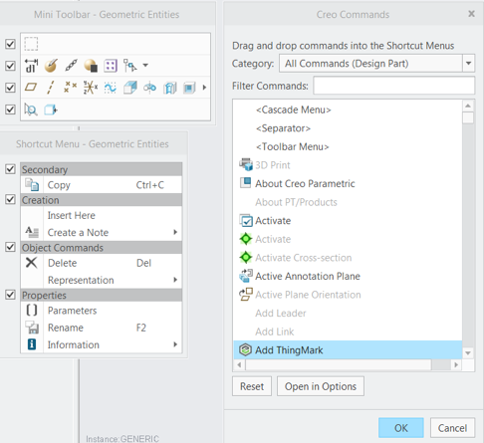The height and width of the screenshot is (443, 484).
Task: Uncheck the Creation section checkbox
Action: click(x=10, y=199)
